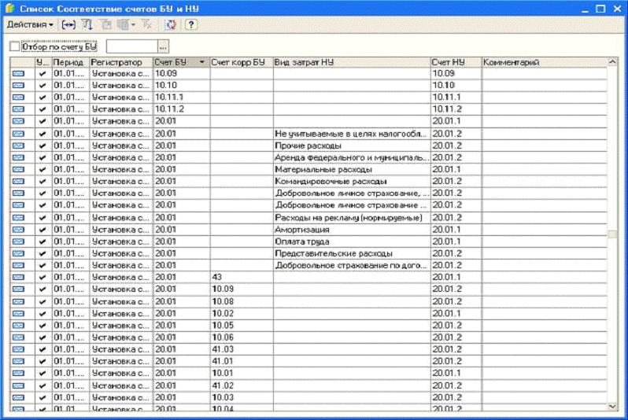Click the help question mark icon

pyautogui.click(x=190, y=25)
